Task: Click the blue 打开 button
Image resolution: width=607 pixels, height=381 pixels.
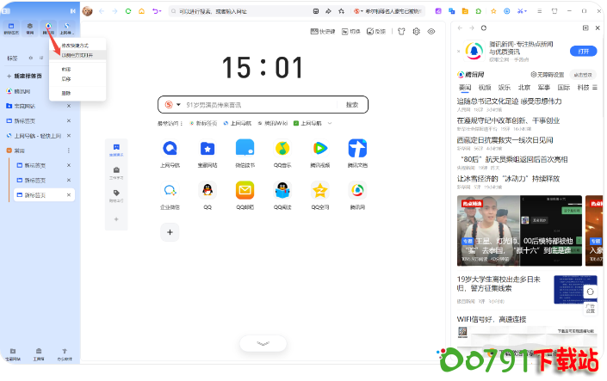Action: tap(582, 51)
